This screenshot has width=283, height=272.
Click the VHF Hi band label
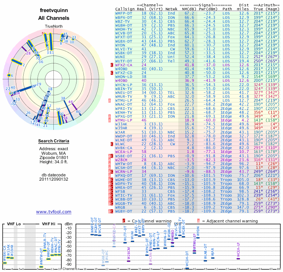click(x=48, y=224)
